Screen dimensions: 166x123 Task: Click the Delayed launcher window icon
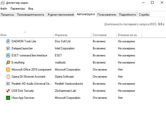[x=8, y=48]
